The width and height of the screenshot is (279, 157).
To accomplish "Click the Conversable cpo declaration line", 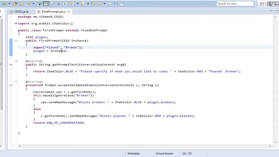I will click(65, 92).
